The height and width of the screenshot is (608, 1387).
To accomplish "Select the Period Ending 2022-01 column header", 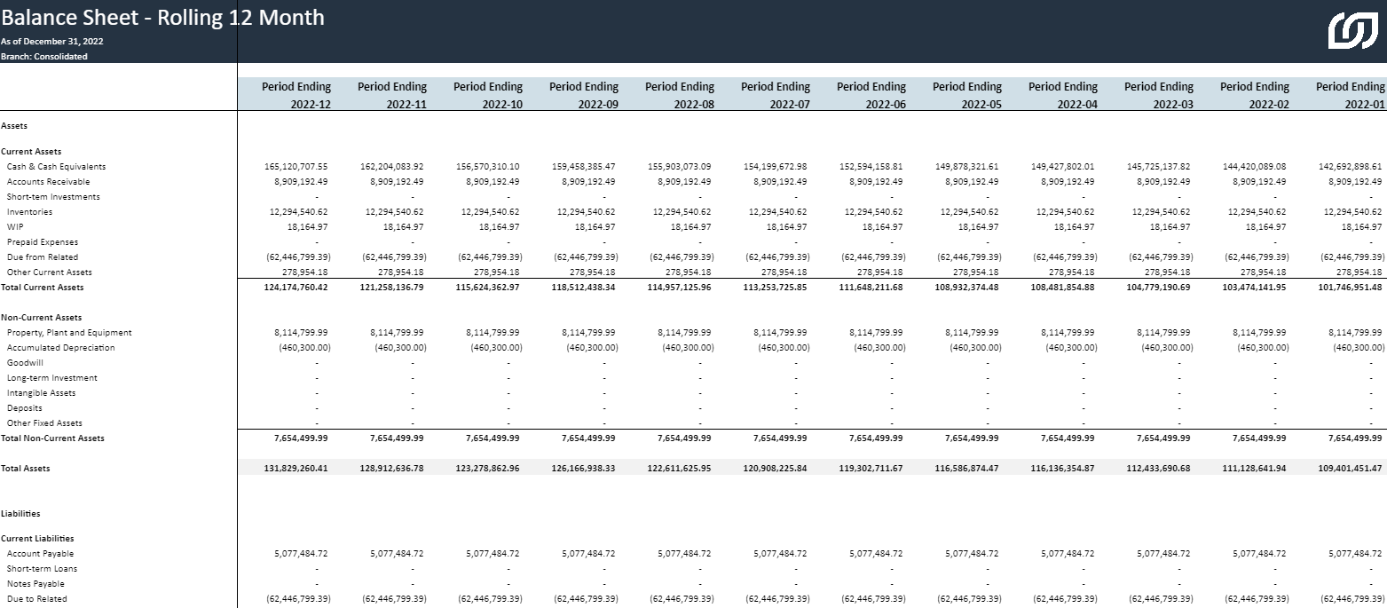I will 1349,95.
